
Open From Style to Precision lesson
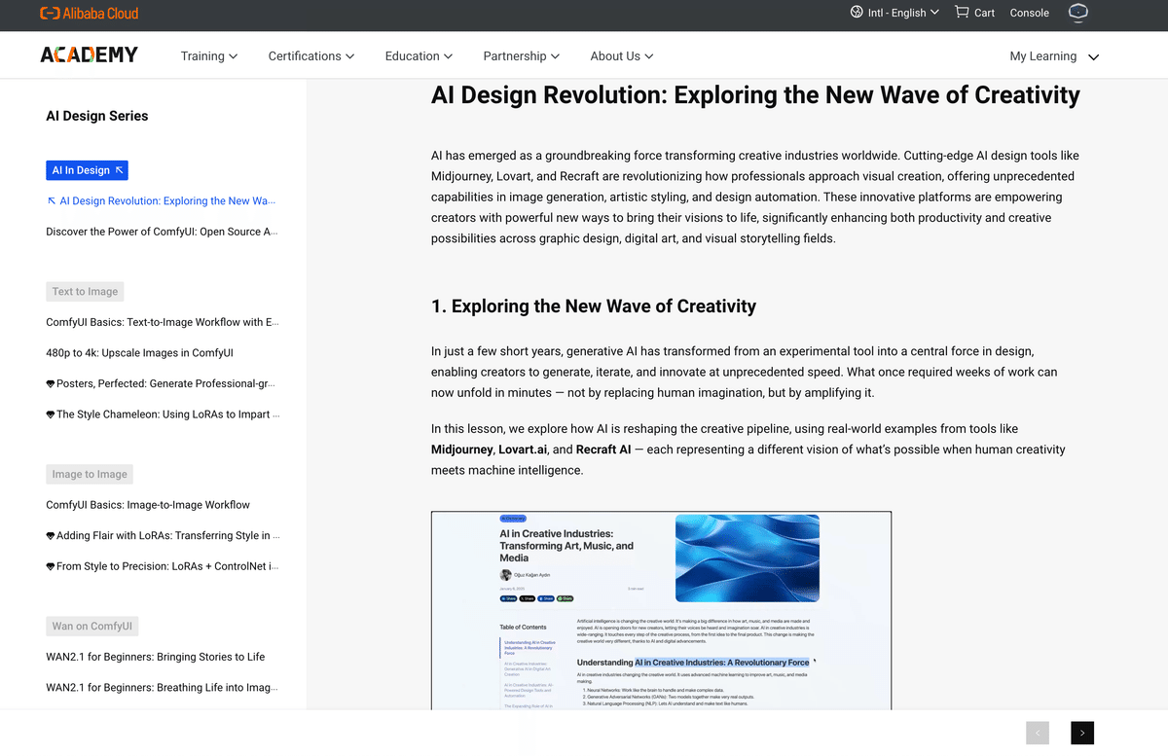coord(167,566)
